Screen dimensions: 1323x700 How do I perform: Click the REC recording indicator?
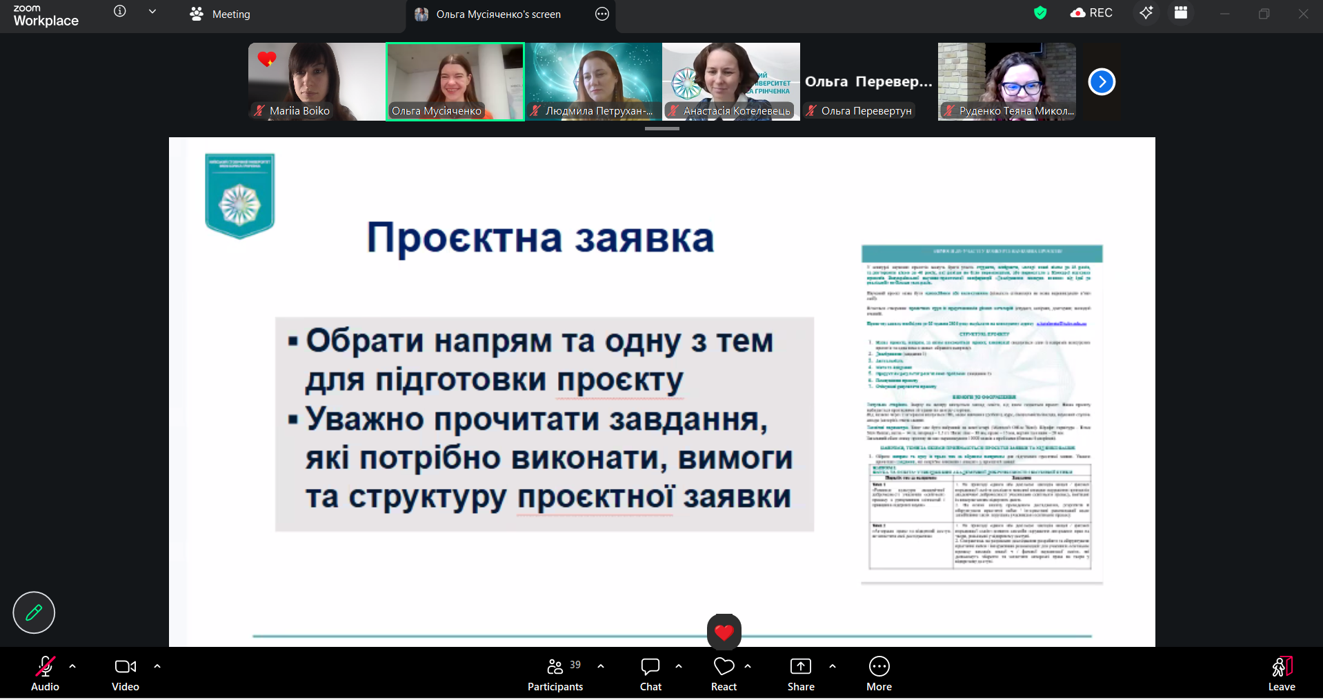(1091, 13)
